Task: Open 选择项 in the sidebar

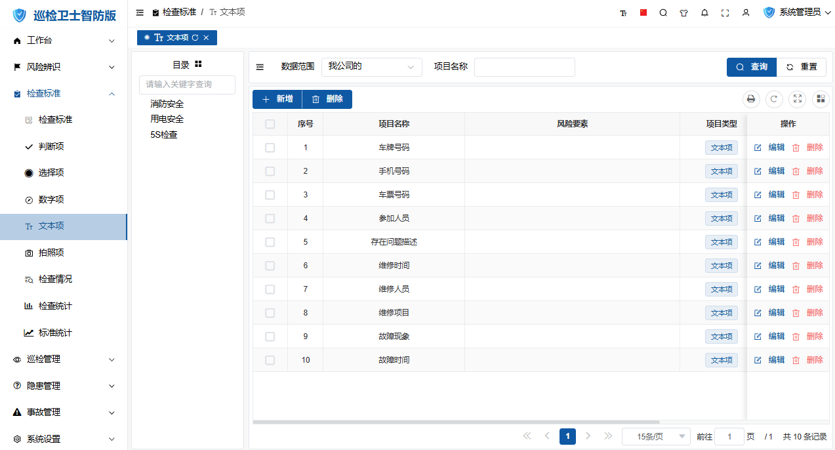Action: click(64, 173)
